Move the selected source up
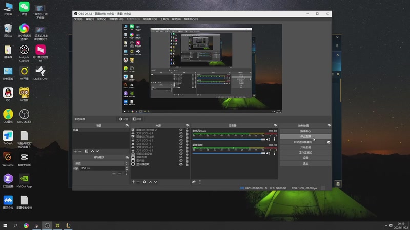410x230 pixels. (x=150, y=182)
